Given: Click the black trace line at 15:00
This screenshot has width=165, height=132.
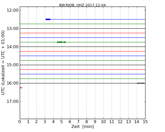Looking at the screenshot, I should [x=82, y=65].
